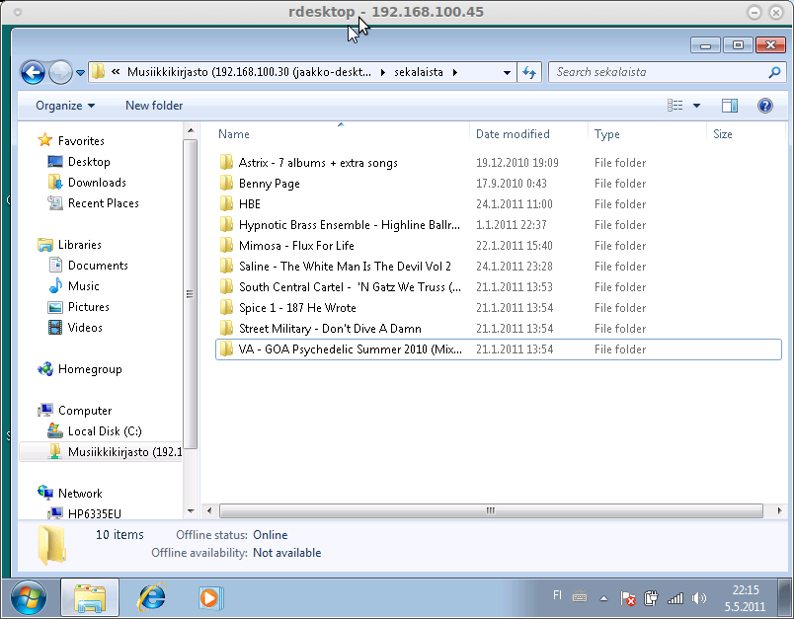
Task: Select the Musiikkikirjasto network drive
Action: pos(101,451)
